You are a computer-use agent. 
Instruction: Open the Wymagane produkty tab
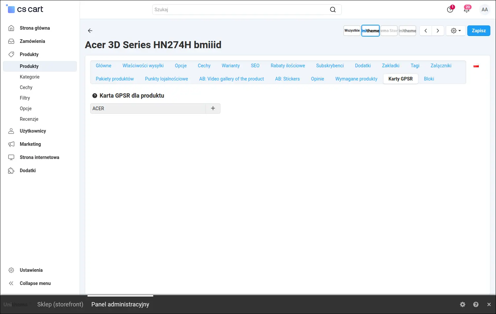356,79
